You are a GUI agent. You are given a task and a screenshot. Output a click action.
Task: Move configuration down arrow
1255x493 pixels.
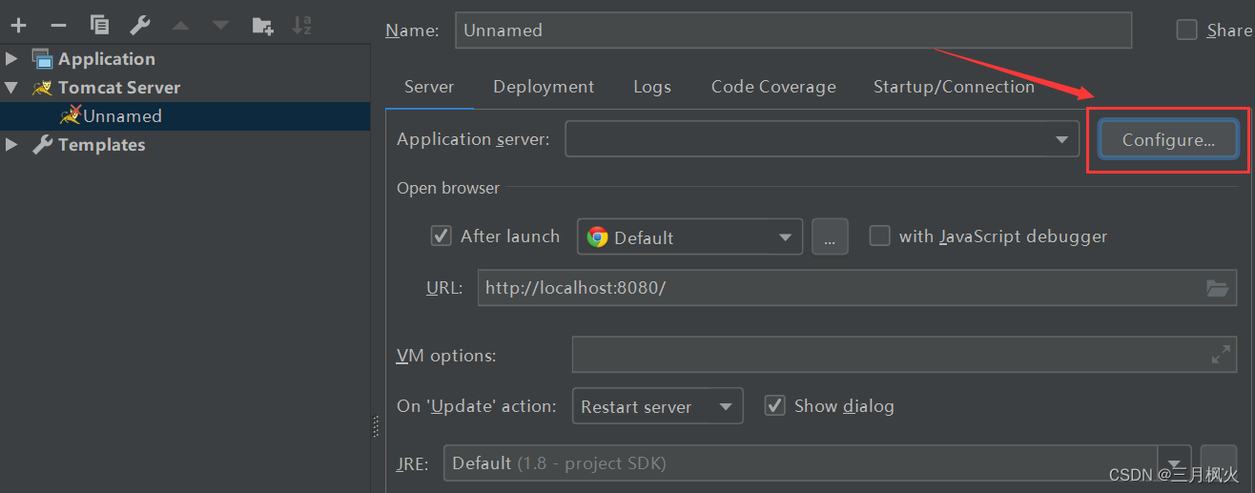click(220, 25)
